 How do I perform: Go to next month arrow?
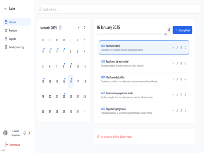coord(85,27)
